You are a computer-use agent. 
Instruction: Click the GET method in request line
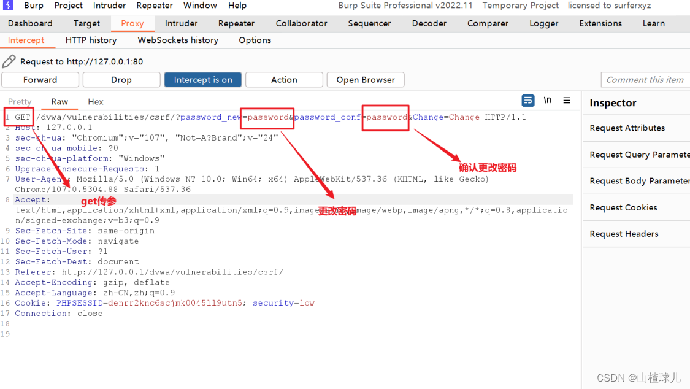click(x=23, y=117)
